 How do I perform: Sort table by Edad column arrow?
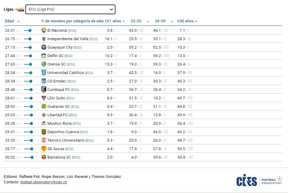point(18,21)
